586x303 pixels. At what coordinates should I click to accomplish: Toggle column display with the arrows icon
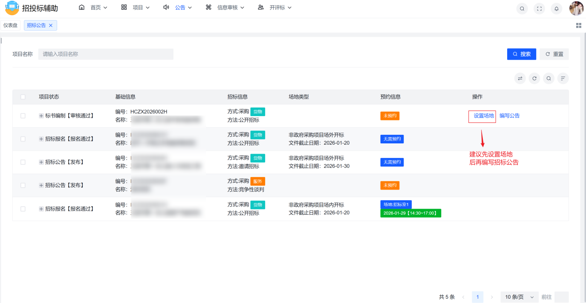tap(520, 78)
